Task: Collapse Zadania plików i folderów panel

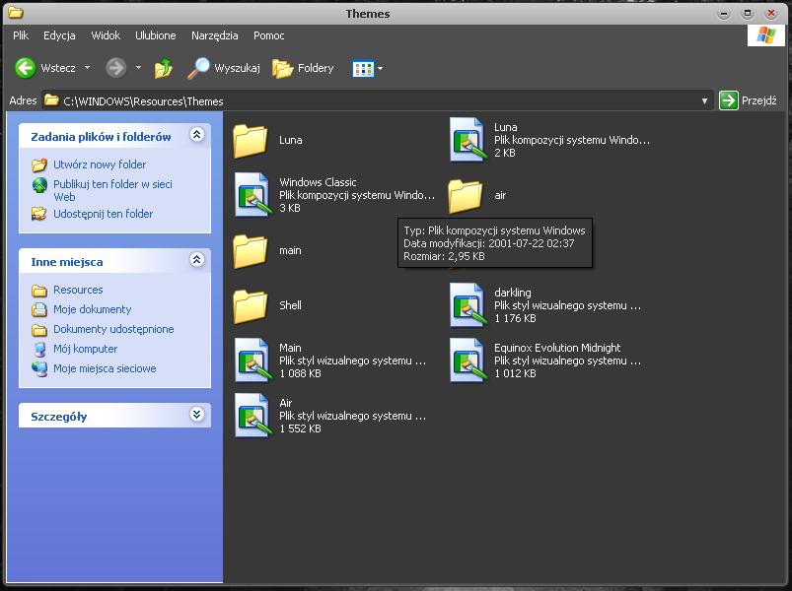Action: click(x=197, y=134)
